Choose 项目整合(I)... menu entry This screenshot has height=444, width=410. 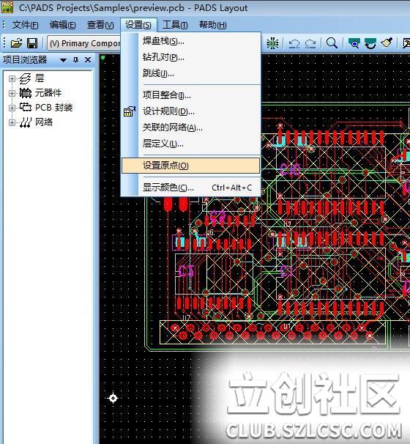coord(190,95)
